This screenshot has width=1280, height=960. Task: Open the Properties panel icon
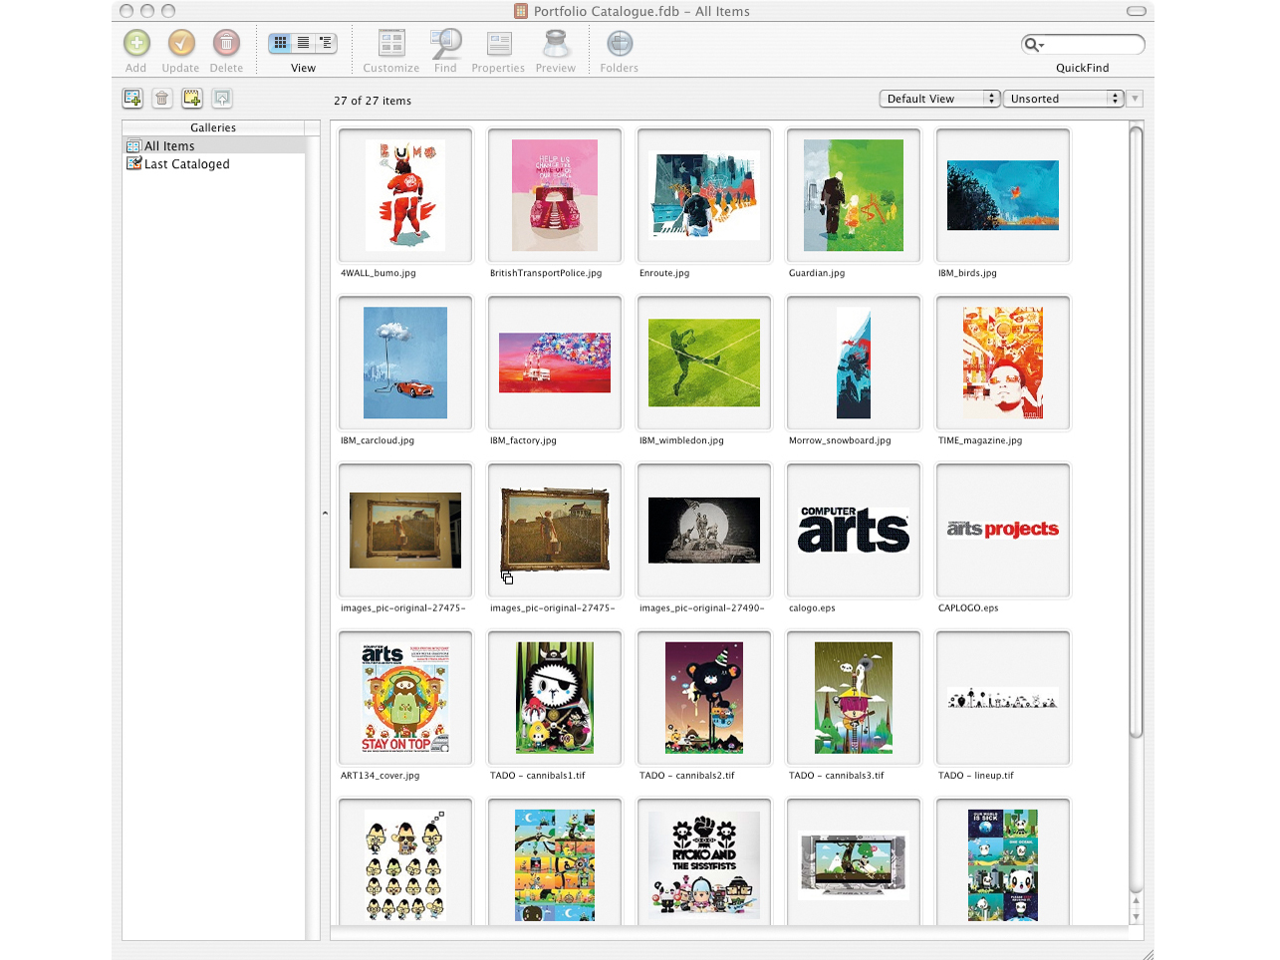[499, 43]
